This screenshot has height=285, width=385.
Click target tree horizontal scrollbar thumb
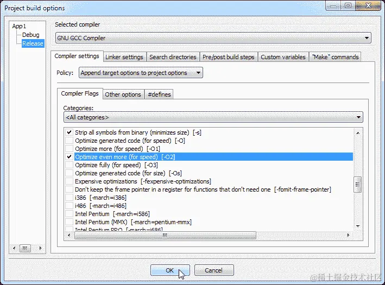(x=25, y=248)
